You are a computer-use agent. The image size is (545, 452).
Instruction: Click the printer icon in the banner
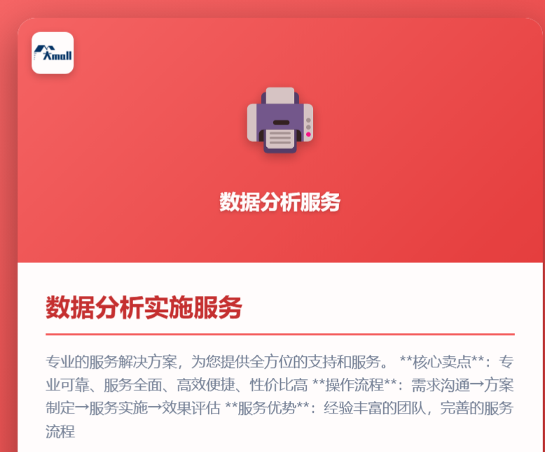pos(280,120)
